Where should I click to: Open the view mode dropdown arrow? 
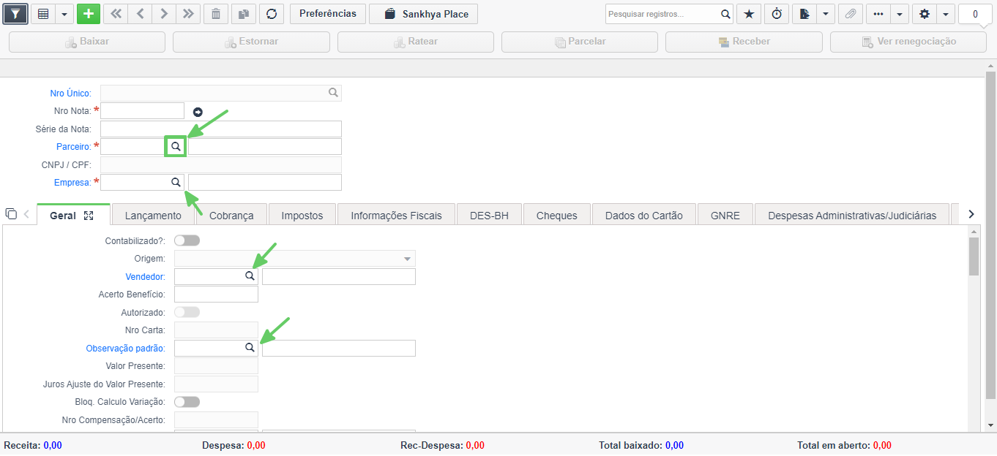click(64, 14)
